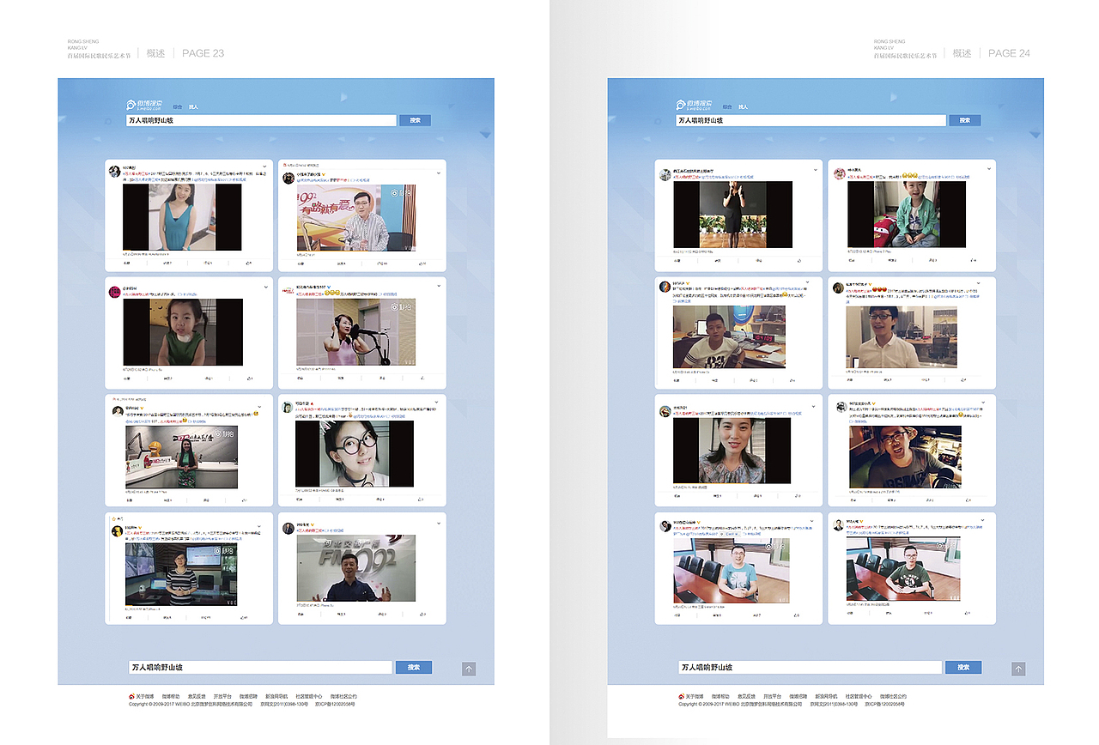Expand menu on FM 99.2 wall man post
The height and width of the screenshot is (745, 1099).
click(x=438, y=522)
